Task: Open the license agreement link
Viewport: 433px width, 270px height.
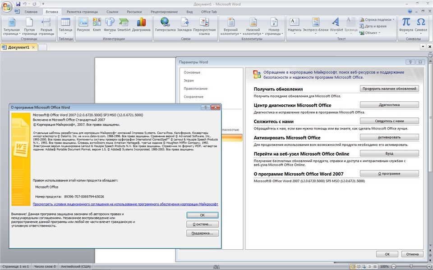Action: tap(125, 204)
